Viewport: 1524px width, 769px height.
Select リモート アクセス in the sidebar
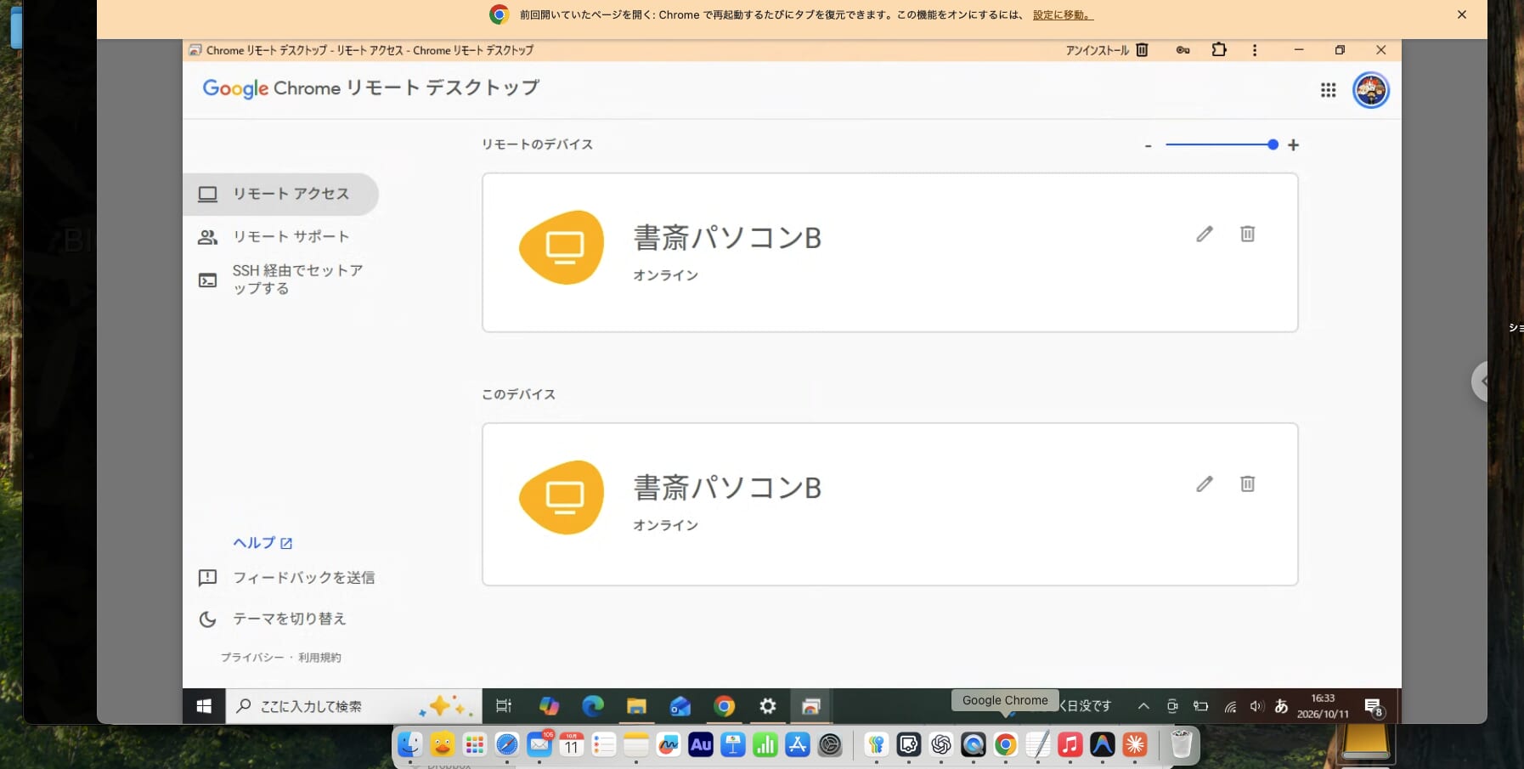[x=280, y=194]
